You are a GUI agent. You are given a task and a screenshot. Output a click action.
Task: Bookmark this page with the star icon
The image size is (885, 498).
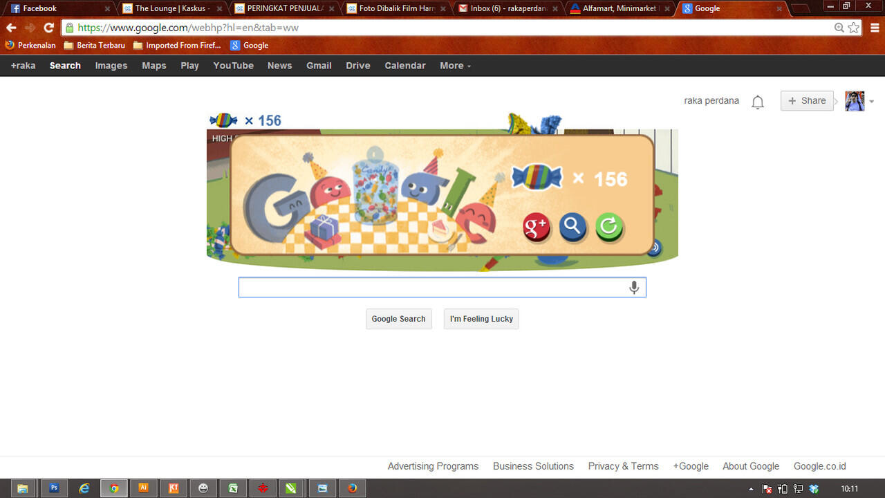[854, 28]
